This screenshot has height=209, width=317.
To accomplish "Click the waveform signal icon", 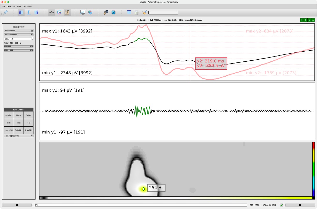I will [51, 12].
